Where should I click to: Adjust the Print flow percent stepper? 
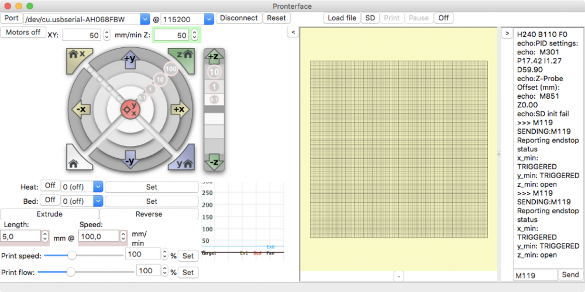tap(164, 271)
